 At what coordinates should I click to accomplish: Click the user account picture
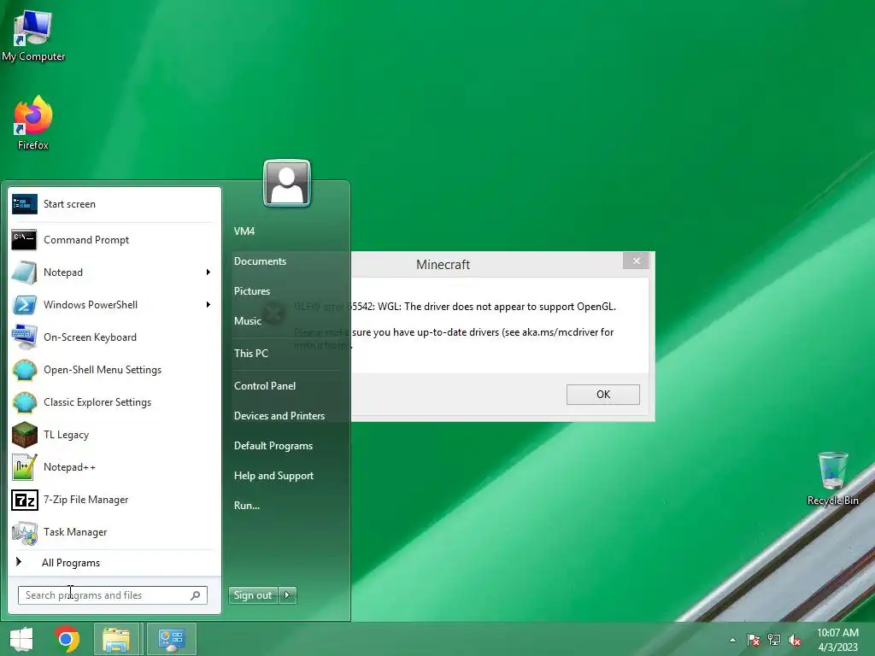(287, 183)
